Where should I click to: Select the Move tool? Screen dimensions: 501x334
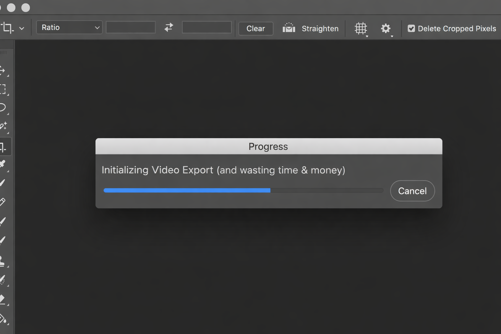click(4, 70)
